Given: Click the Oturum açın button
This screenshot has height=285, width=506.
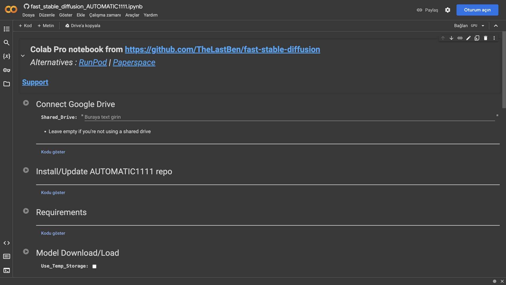Looking at the screenshot, I should point(477,10).
